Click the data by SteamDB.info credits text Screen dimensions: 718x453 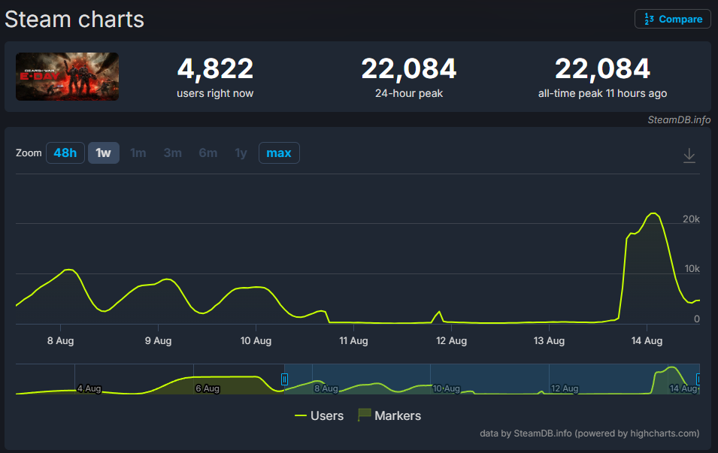point(589,433)
